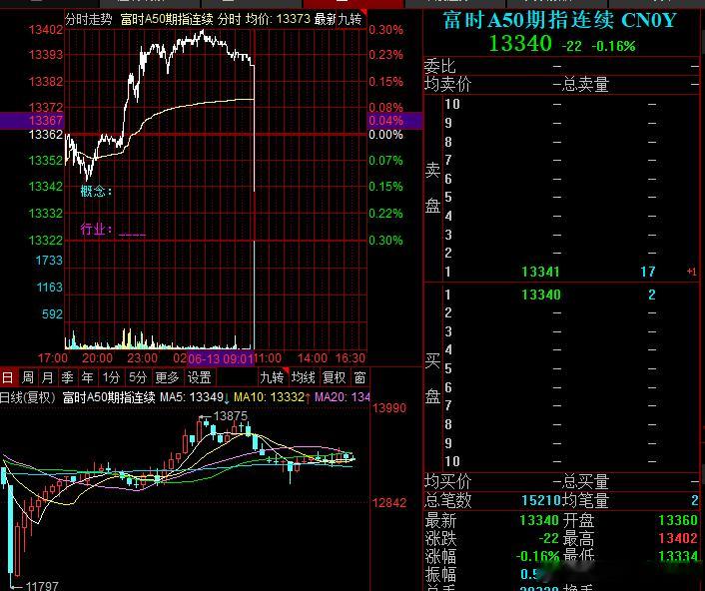705x591 pixels.
Task: Click the 买盘 section label
Action: pos(432,378)
